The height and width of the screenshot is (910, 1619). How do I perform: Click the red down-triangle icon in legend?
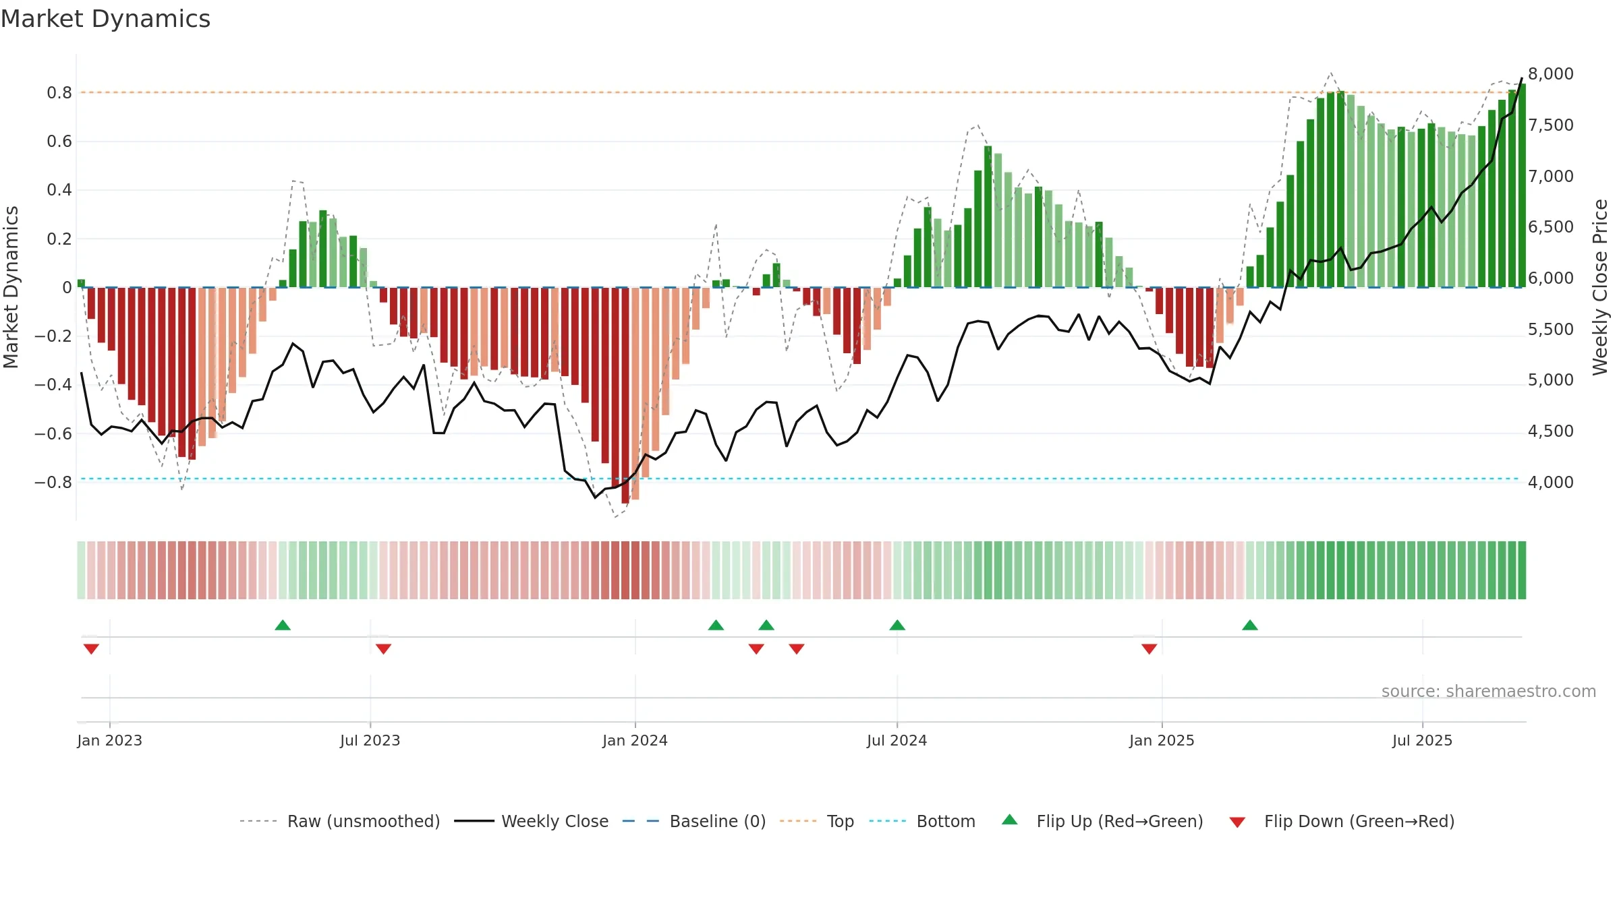click(x=1237, y=822)
